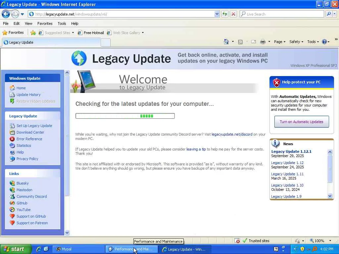This screenshot has height=254, width=339.
Task: Open the Edit menu
Action: (17, 23)
